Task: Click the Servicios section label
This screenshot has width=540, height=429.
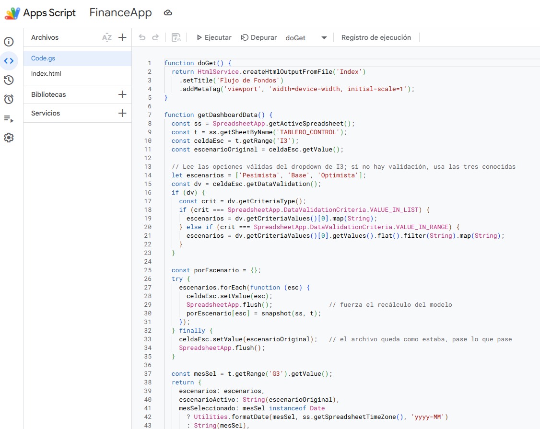Action: tap(46, 113)
